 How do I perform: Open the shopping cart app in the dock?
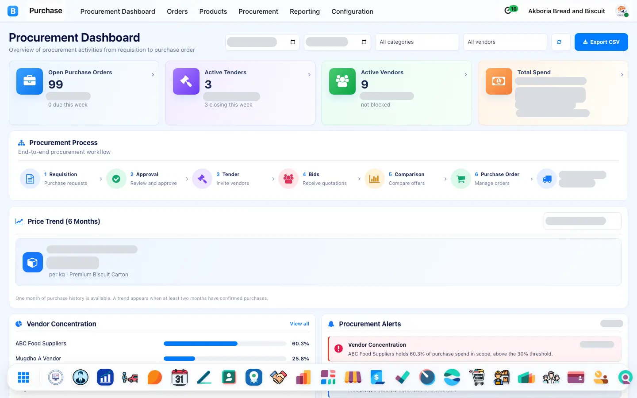pos(477,377)
